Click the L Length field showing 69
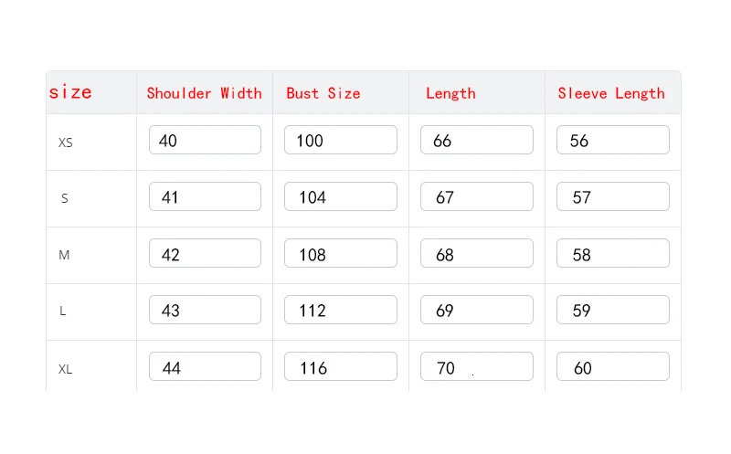731x454 pixels. coord(477,310)
